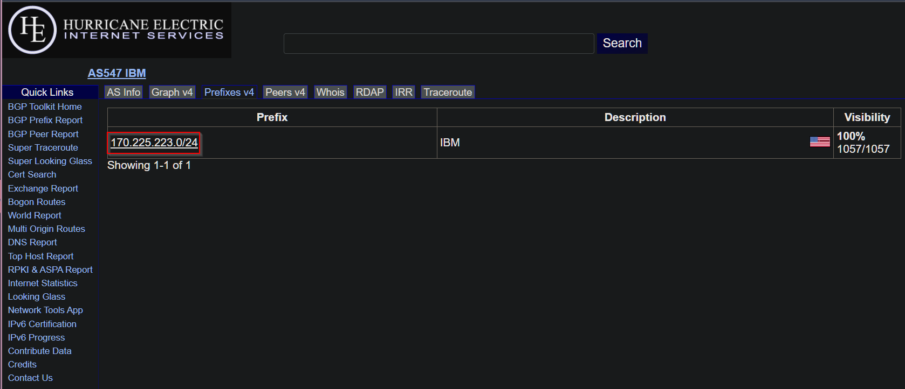Open the RDAP tab

(x=370, y=93)
